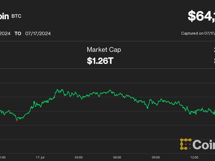Select the 03:00 time axis label
The height and width of the screenshot is (161, 215).
(78, 157)
